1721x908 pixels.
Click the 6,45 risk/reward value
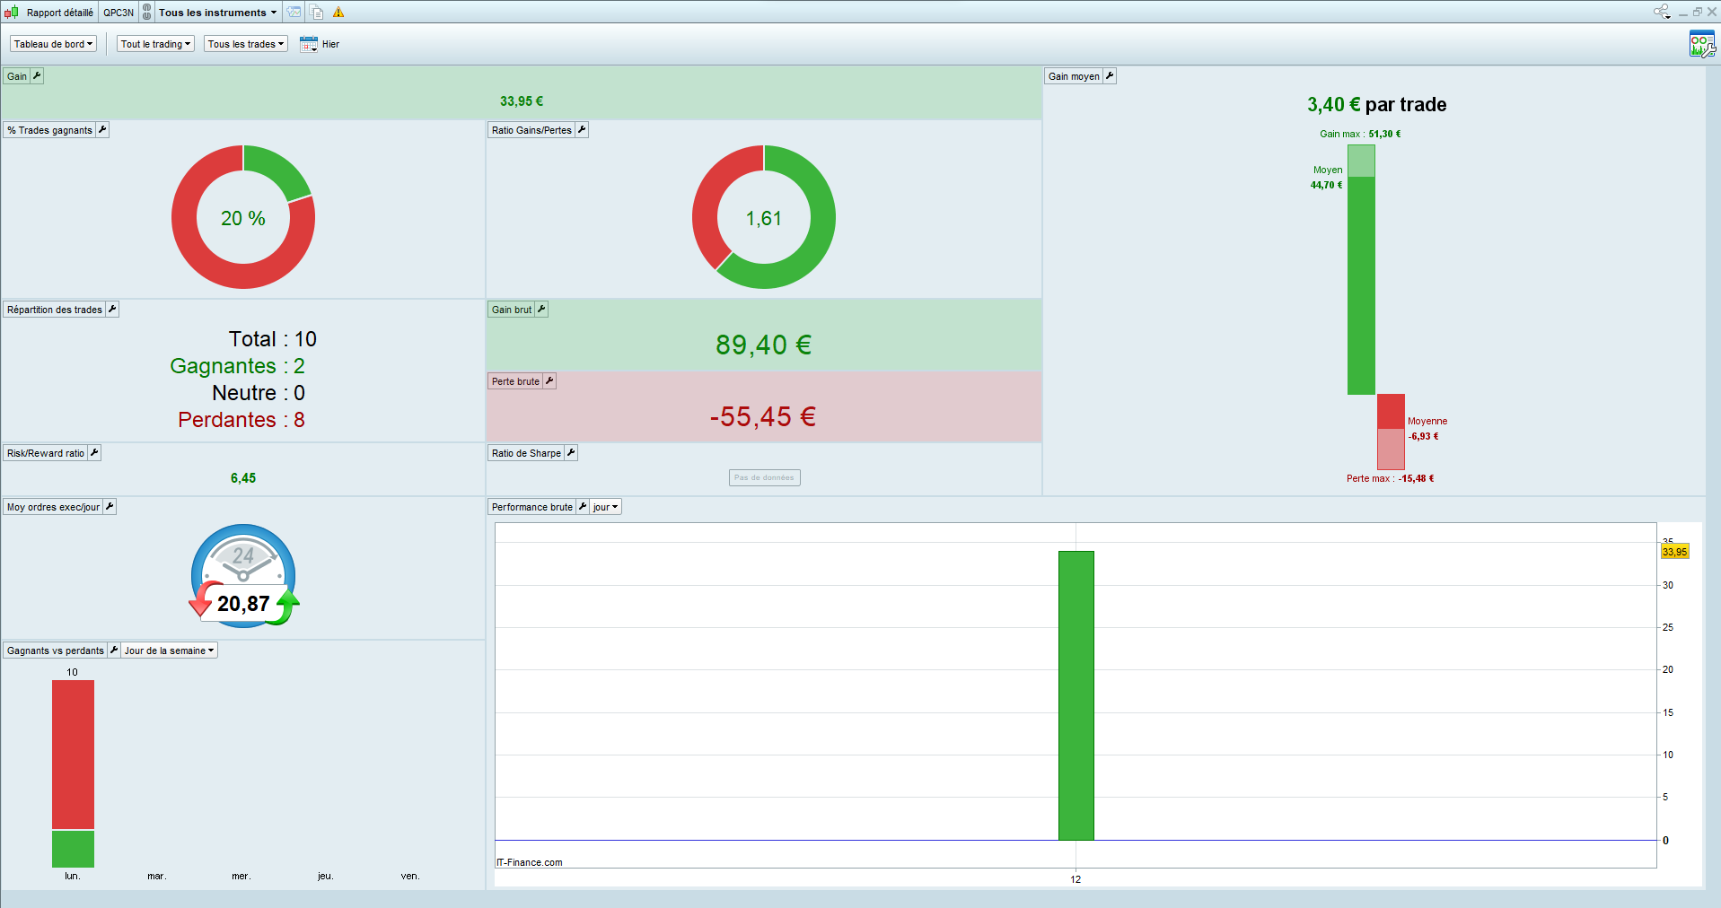coord(243,478)
